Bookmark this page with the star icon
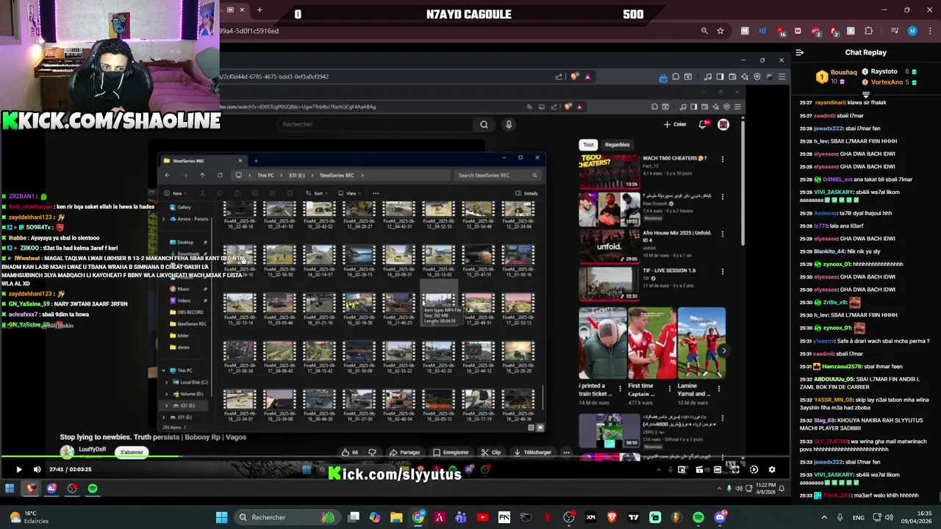The width and height of the screenshot is (941, 529). point(720,31)
